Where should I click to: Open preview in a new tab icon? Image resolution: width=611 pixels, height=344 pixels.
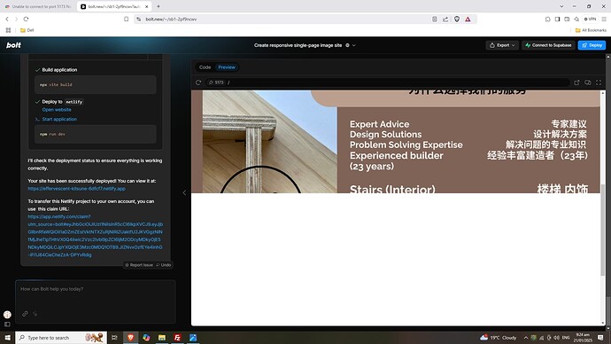(576, 82)
